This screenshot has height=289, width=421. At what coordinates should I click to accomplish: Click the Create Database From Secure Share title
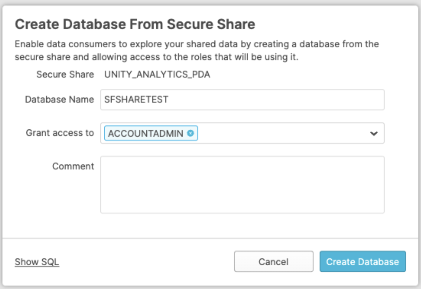(x=135, y=24)
